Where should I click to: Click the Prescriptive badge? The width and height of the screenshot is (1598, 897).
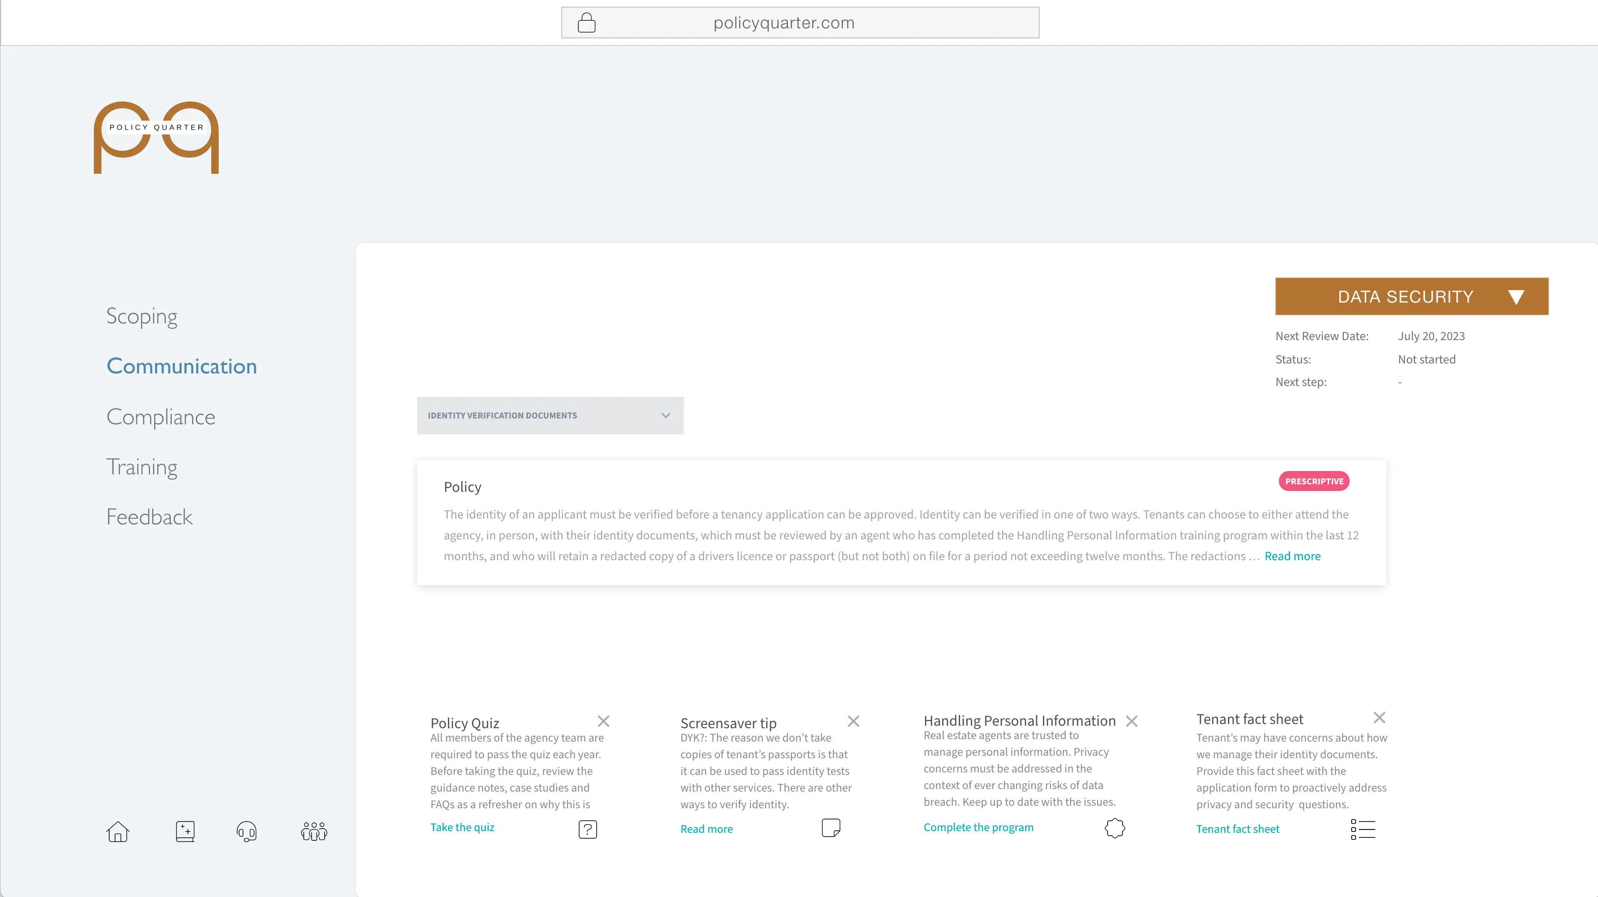pyautogui.click(x=1314, y=481)
